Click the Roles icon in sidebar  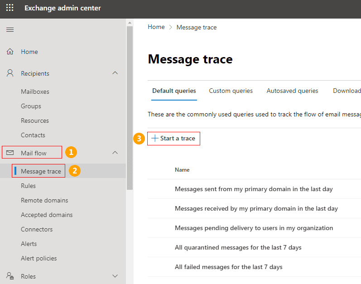[x=10, y=276]
